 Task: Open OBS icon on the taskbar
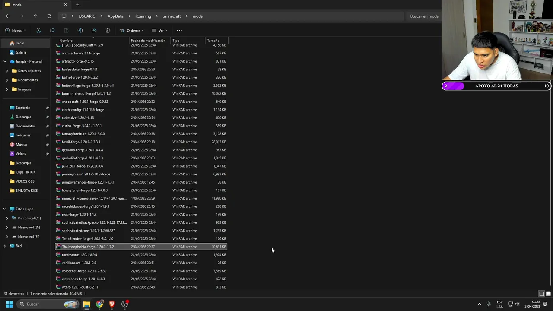125,304
